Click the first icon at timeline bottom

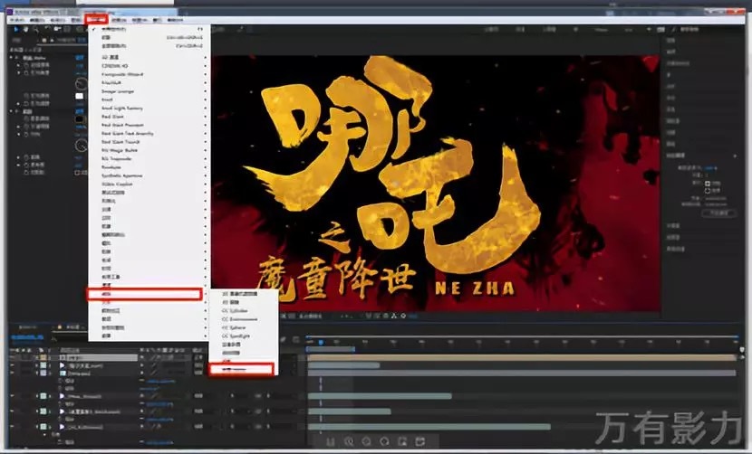[331, 441]
